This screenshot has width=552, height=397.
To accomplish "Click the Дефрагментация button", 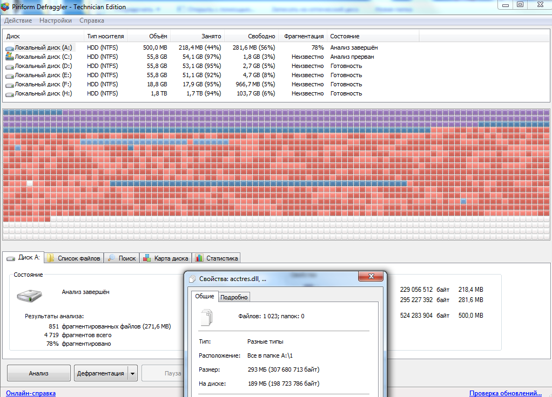I will (100, 373).
